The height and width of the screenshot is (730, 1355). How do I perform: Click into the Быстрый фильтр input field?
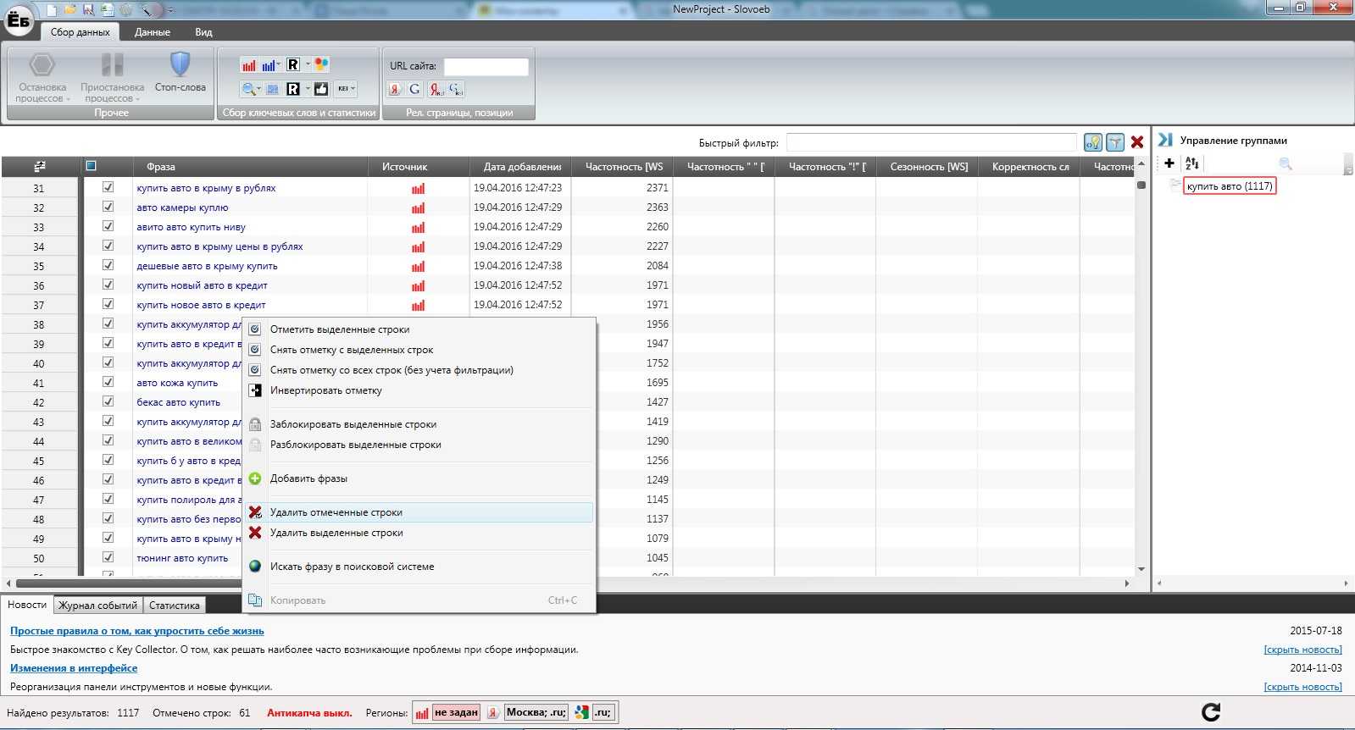click(930, 142)
